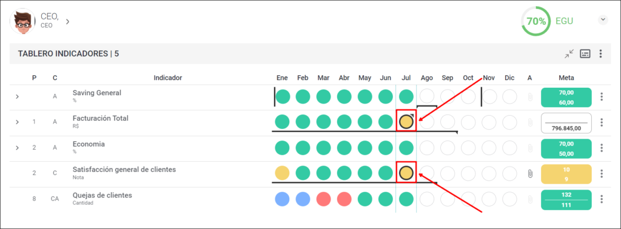Click green Jul indicator for Economia
The width and height of the screenshot is (621, 229).
[406, 148]
